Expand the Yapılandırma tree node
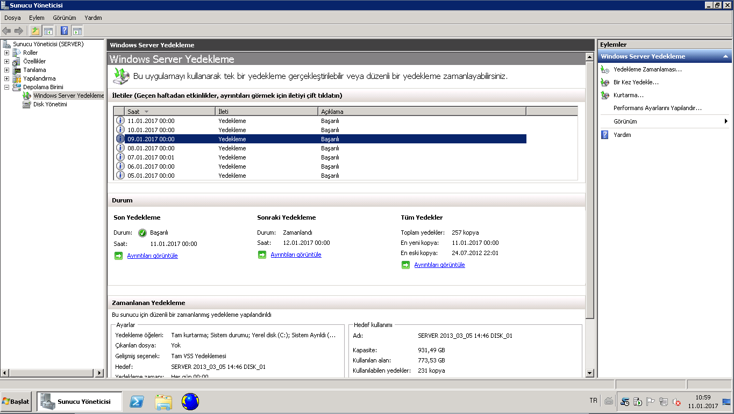Viewport: 734px width, 414px height. pos(6,78)
